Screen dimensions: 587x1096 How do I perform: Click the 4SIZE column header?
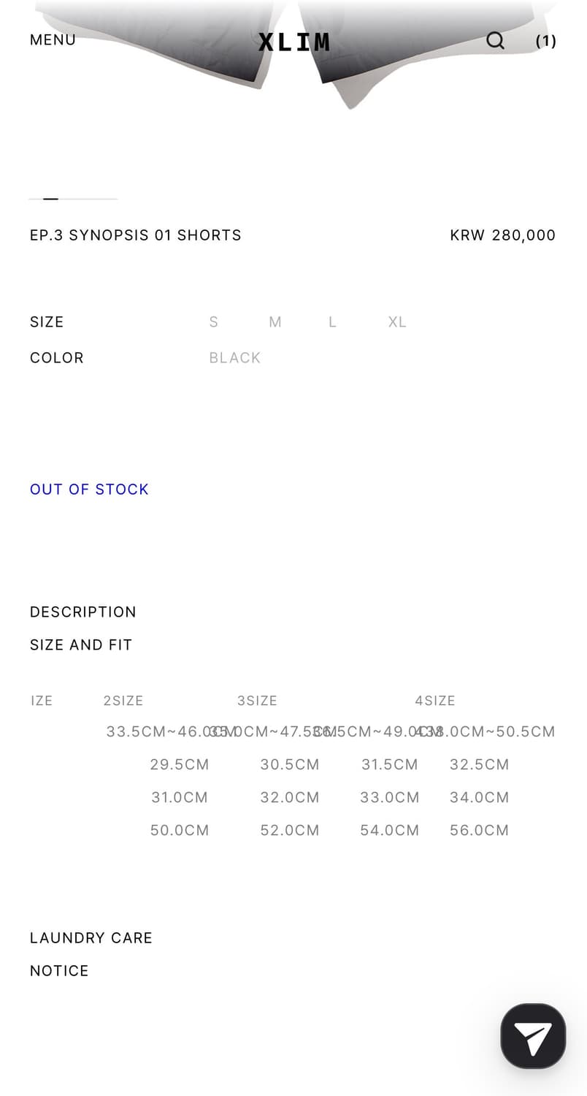(435, 701)
